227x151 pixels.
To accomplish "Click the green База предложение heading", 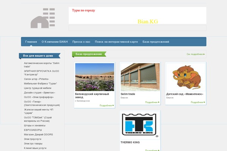I will click(x=89, y=54).
